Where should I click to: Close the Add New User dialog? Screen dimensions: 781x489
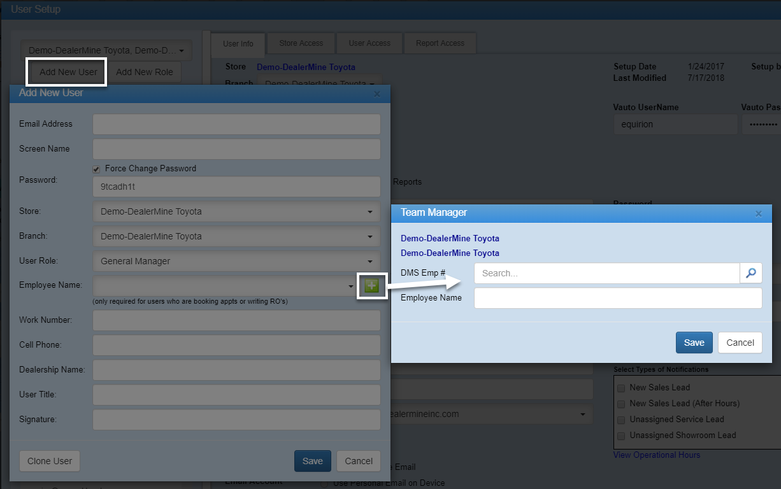coord(376,94)
